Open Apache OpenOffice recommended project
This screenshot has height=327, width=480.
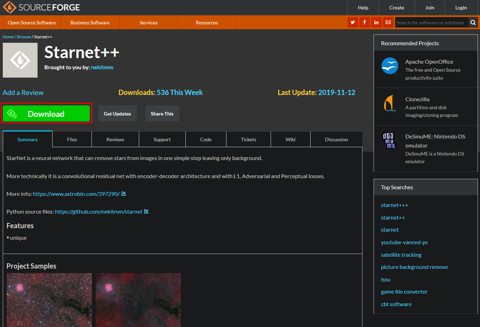click(429, 62)
